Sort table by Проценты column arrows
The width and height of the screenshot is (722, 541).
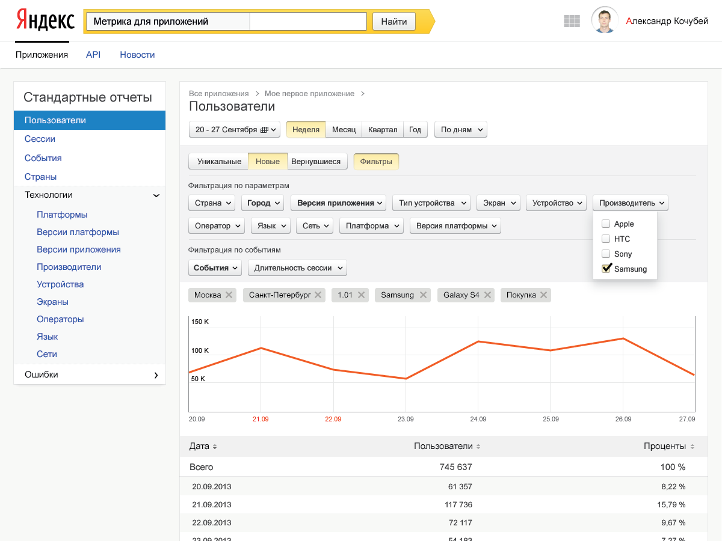(x=692, y=447)
